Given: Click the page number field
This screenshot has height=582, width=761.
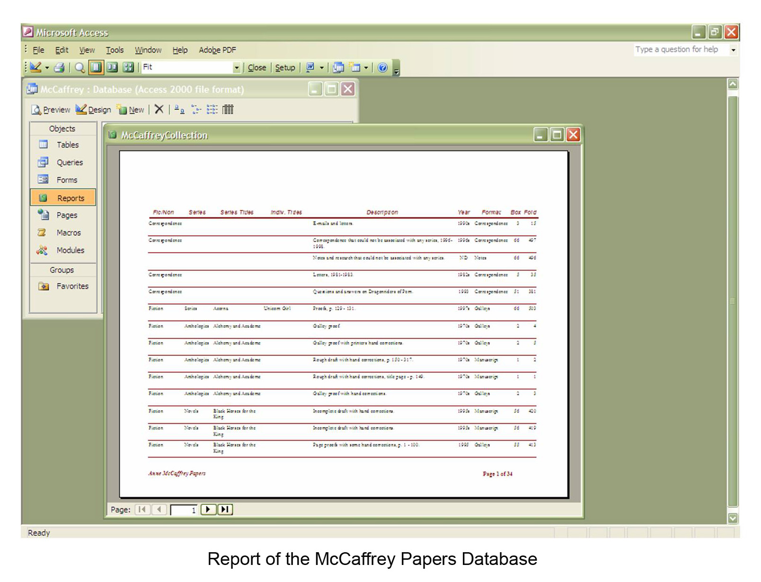Looking at the screenshot, I should point(184,510).
